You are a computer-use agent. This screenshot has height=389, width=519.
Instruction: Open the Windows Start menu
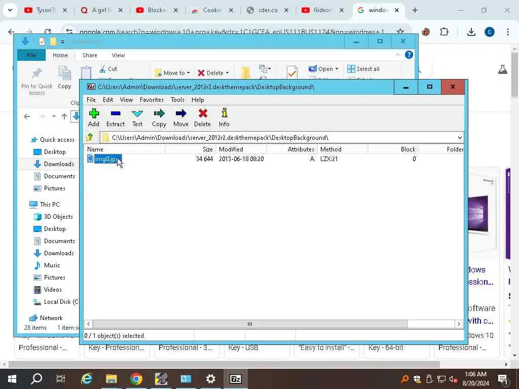point(12,379)
